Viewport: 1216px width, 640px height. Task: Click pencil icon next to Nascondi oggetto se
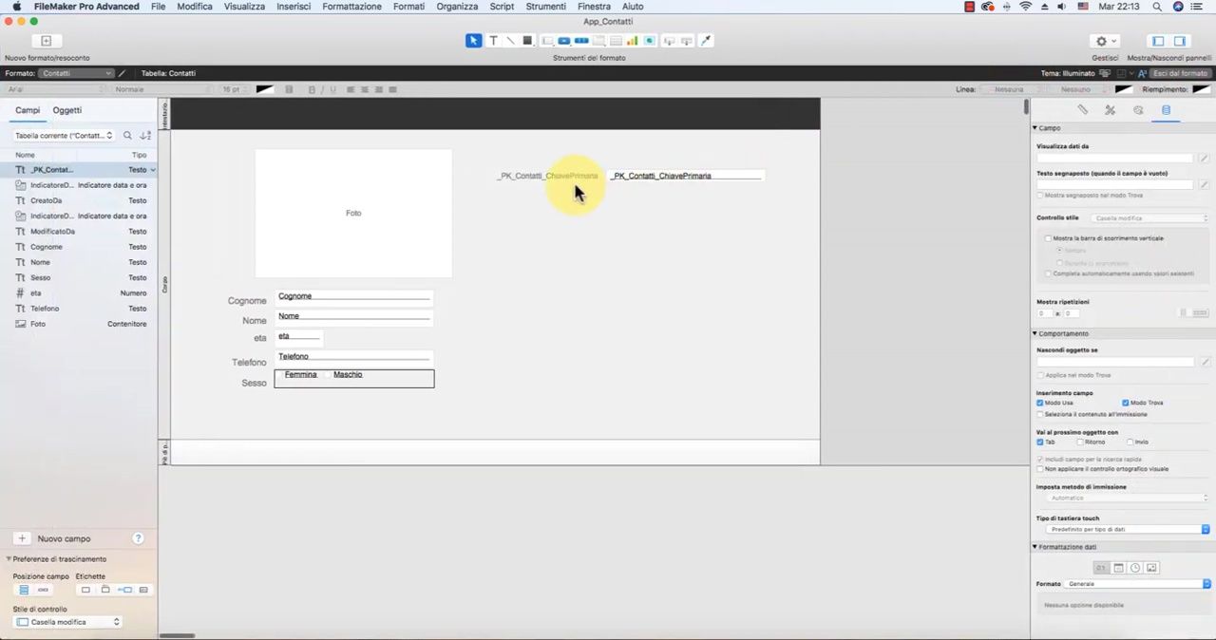pos(1205,362)
